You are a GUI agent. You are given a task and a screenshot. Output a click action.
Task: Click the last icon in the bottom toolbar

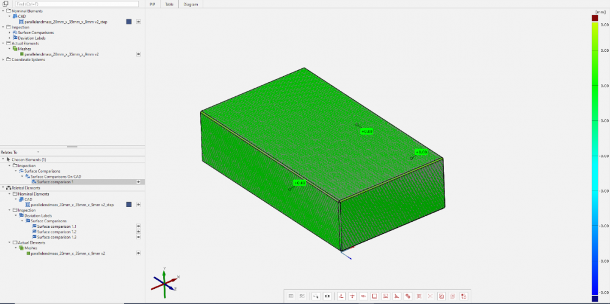coord(464,296)
